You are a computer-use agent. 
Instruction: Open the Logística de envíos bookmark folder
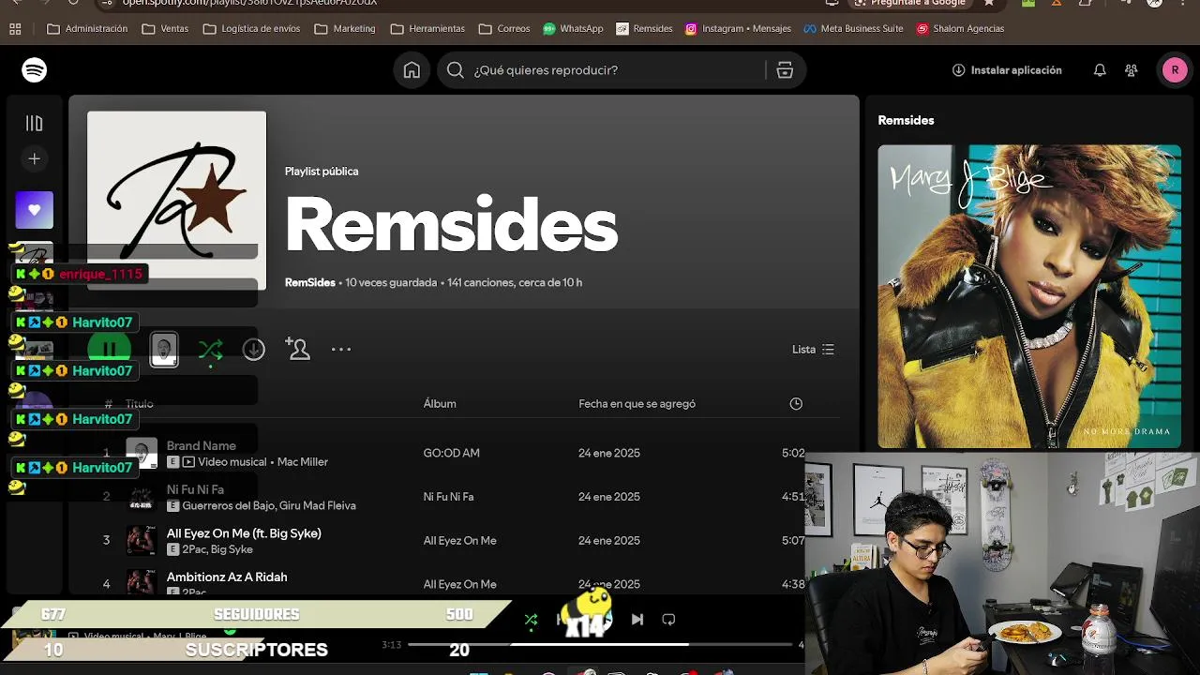coord(251,29)
